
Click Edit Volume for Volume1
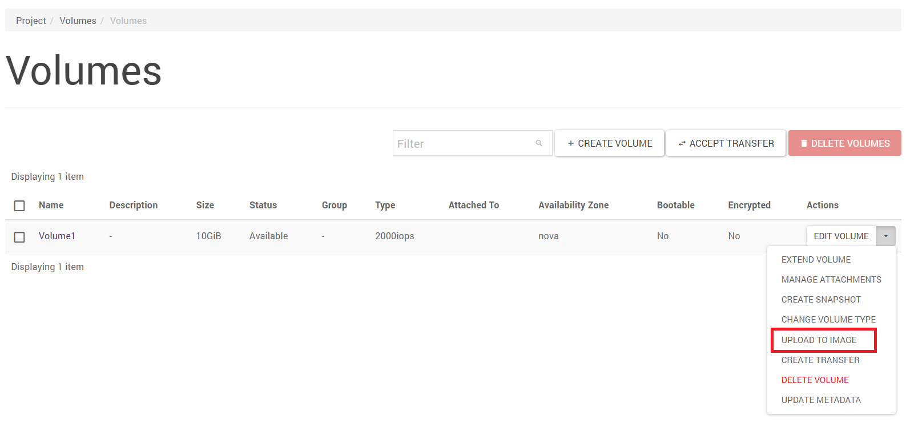coord(840,236)
